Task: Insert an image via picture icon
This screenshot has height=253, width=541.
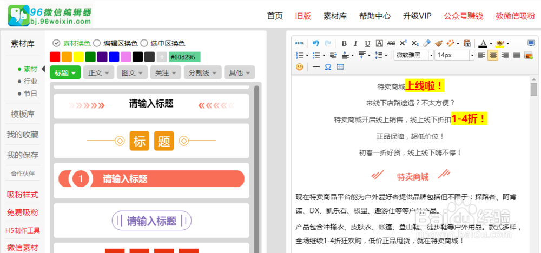Action: point(528,55)
